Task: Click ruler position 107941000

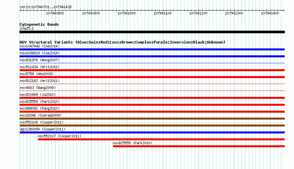Action: coord(127,13)
